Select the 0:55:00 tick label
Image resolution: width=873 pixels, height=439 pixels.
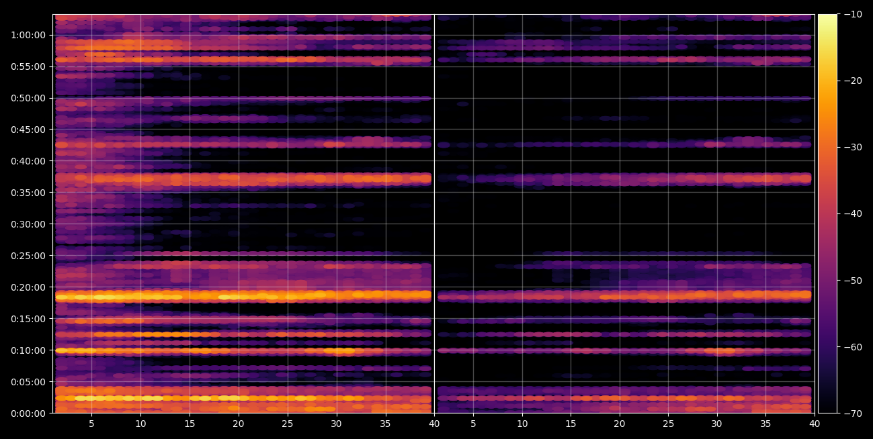(28, 66)
